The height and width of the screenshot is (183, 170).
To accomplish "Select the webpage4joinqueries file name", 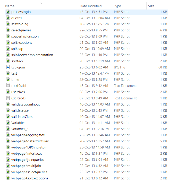I will pos(28,160).
